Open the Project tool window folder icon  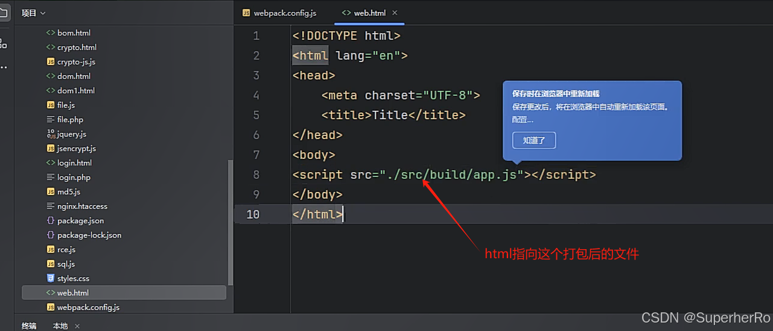click(4, 13)
